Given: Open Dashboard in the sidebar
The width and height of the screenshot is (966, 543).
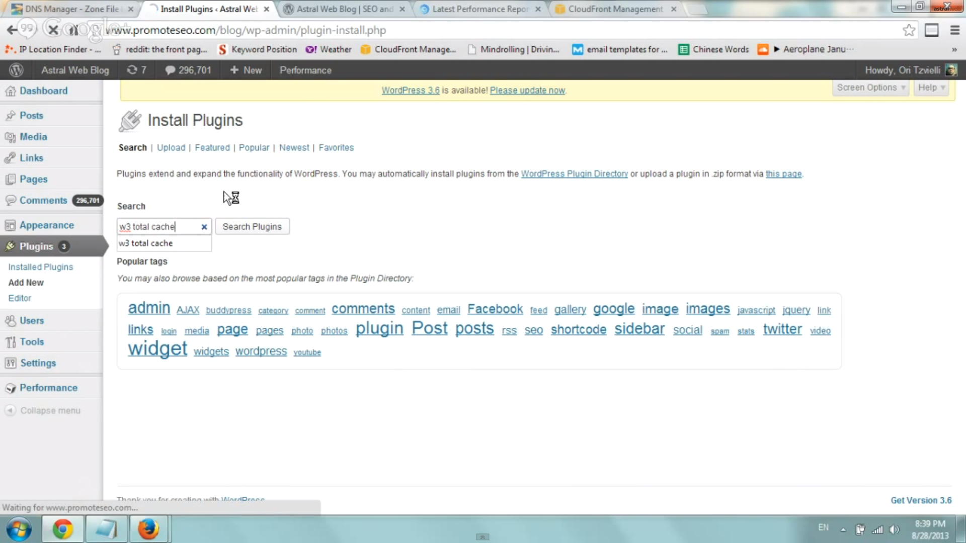Looking at the screenshot, I should [x=43, y=91].
